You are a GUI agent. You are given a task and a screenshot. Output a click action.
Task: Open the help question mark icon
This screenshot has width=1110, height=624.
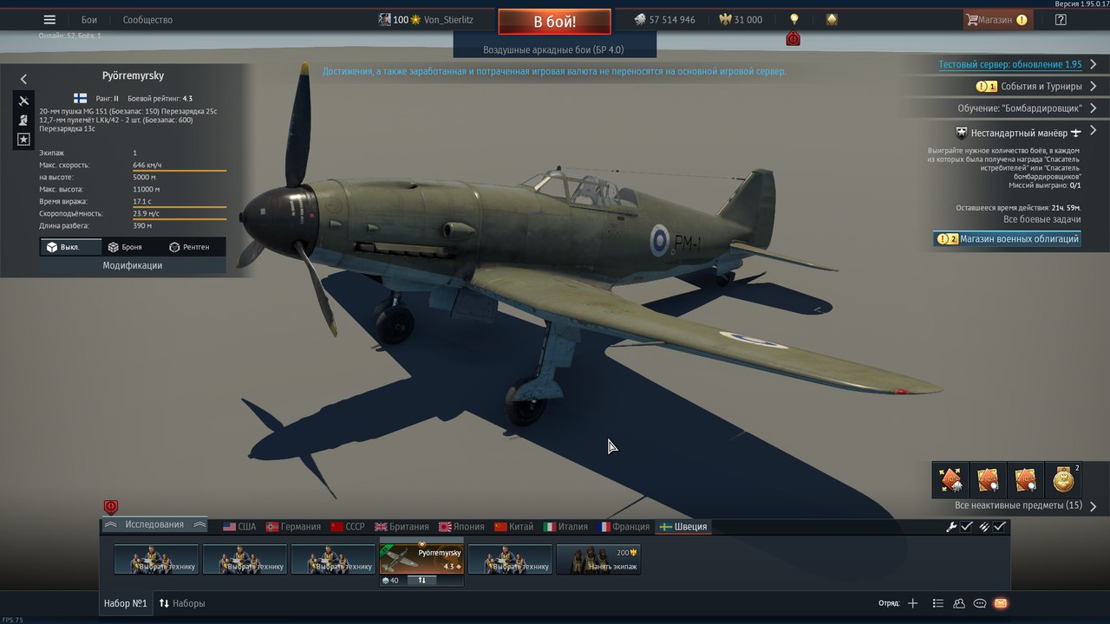point(1061,20)
